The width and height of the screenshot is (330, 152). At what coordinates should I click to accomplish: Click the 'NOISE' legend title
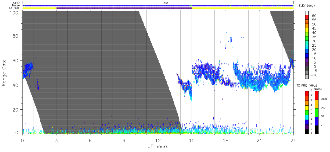coord(318,89)
